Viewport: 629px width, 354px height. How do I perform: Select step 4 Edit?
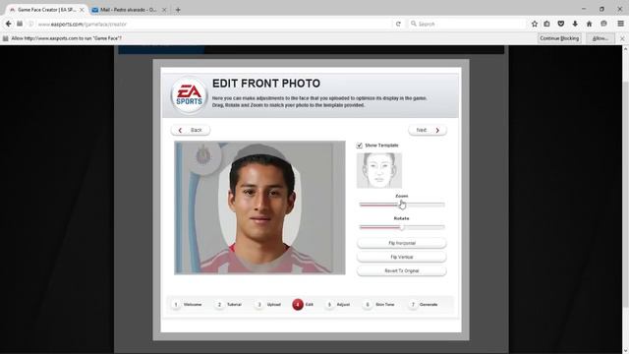(x=303, y=305)
